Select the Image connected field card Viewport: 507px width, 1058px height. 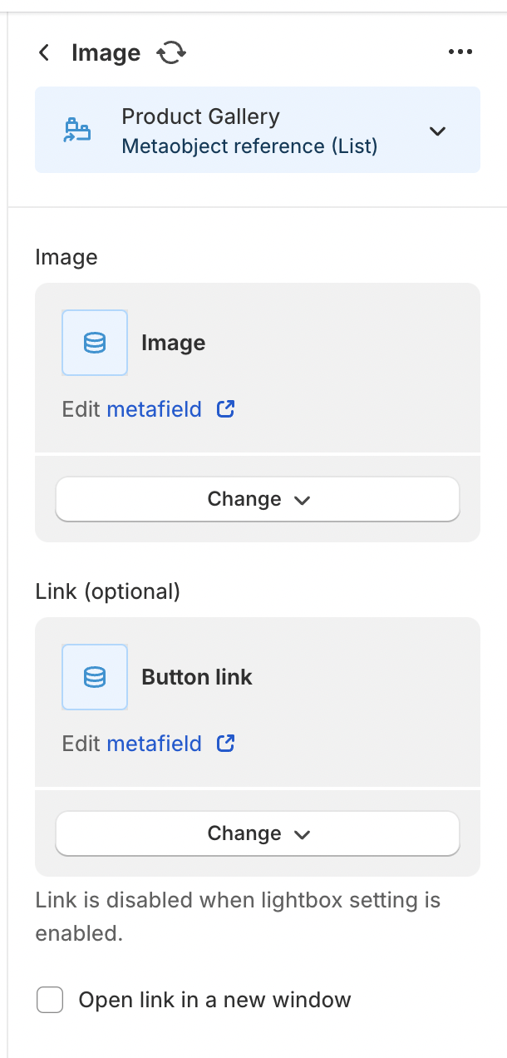[x=258, y=368]
